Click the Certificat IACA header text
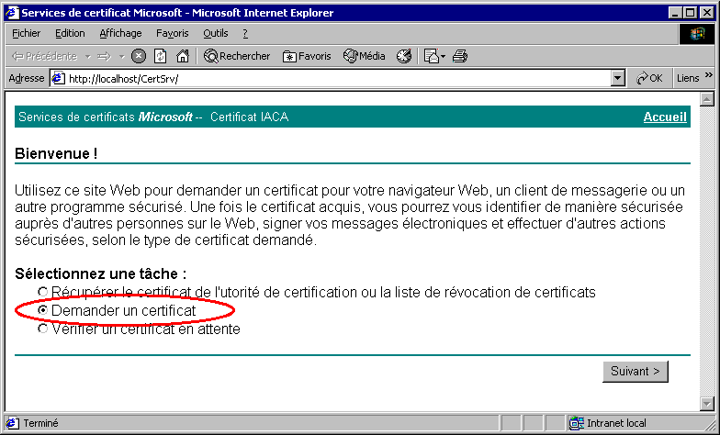The height and width of the screenshot is (435, 720). coord(250,117)
